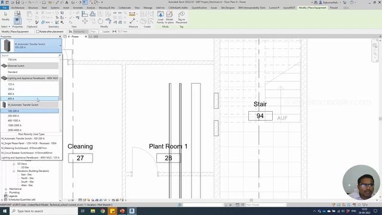Click the type selector Search field
Image resolution: width=382 pixels, height=215 pixels.
click(29, 56)
